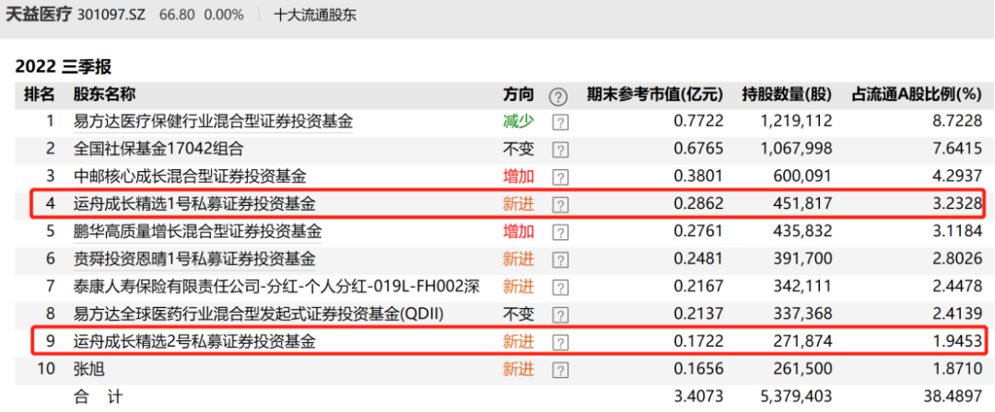Click the 股东名称 column header
The image size is (995, 412).
(x=104, y=95)
